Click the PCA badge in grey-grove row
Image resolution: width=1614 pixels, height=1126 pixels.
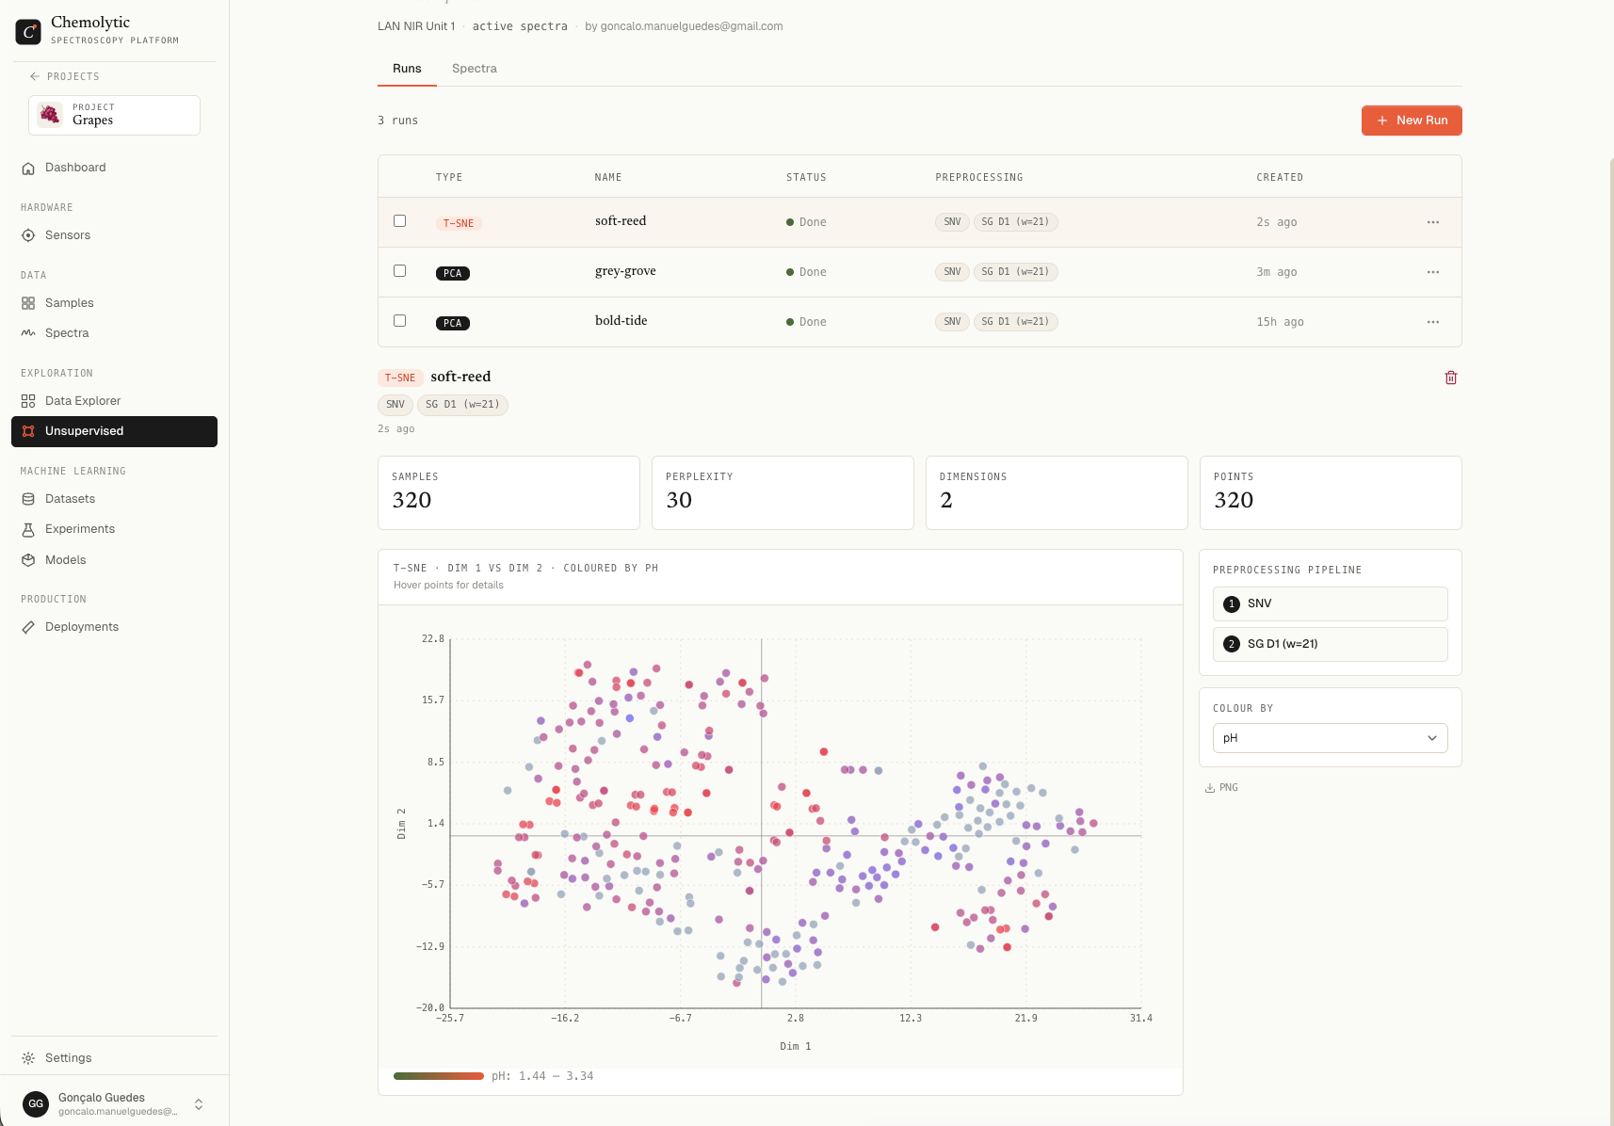tap(453, 273)
